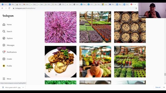Click the instagram.com address bar
166x93 pixels.
click(74, 8)
